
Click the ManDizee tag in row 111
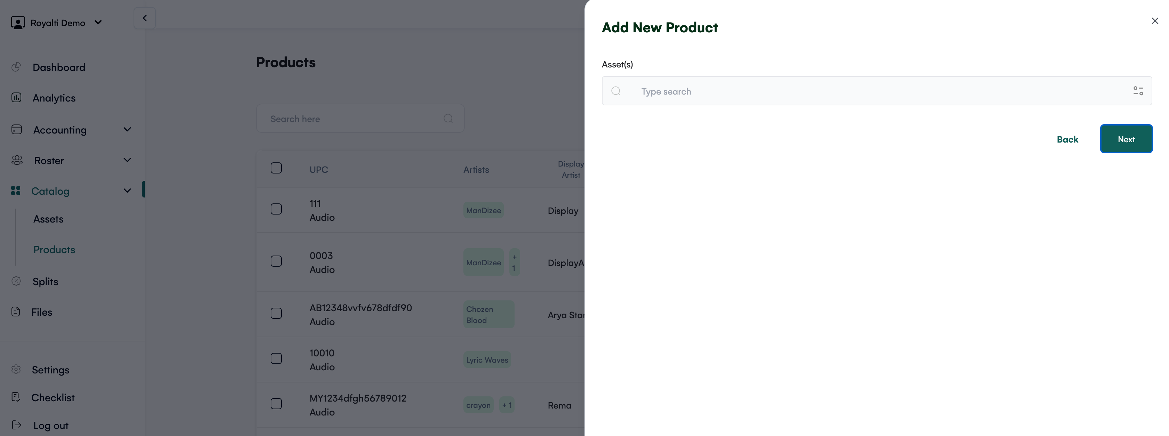[x=483, y=210]
